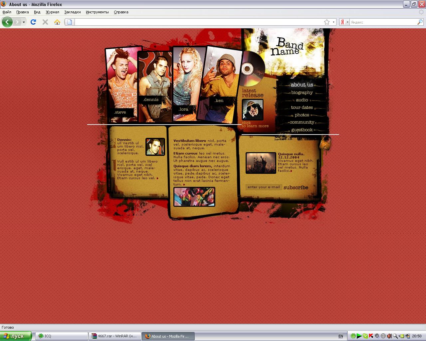Open the Закладки menu

click(72, 12)
